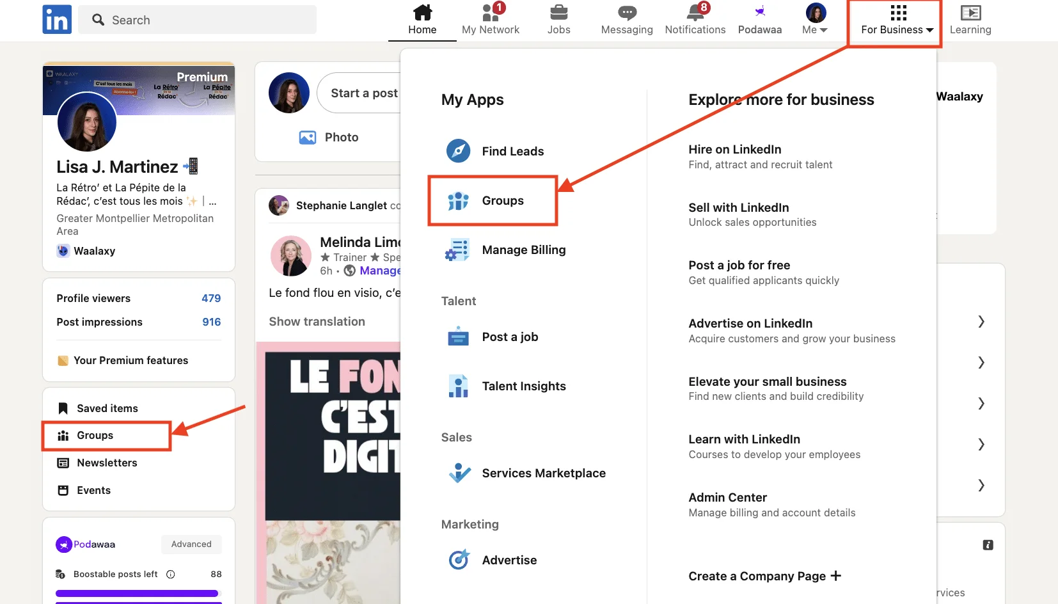
Task: Open the Talent Insights app
Action: 506,386
